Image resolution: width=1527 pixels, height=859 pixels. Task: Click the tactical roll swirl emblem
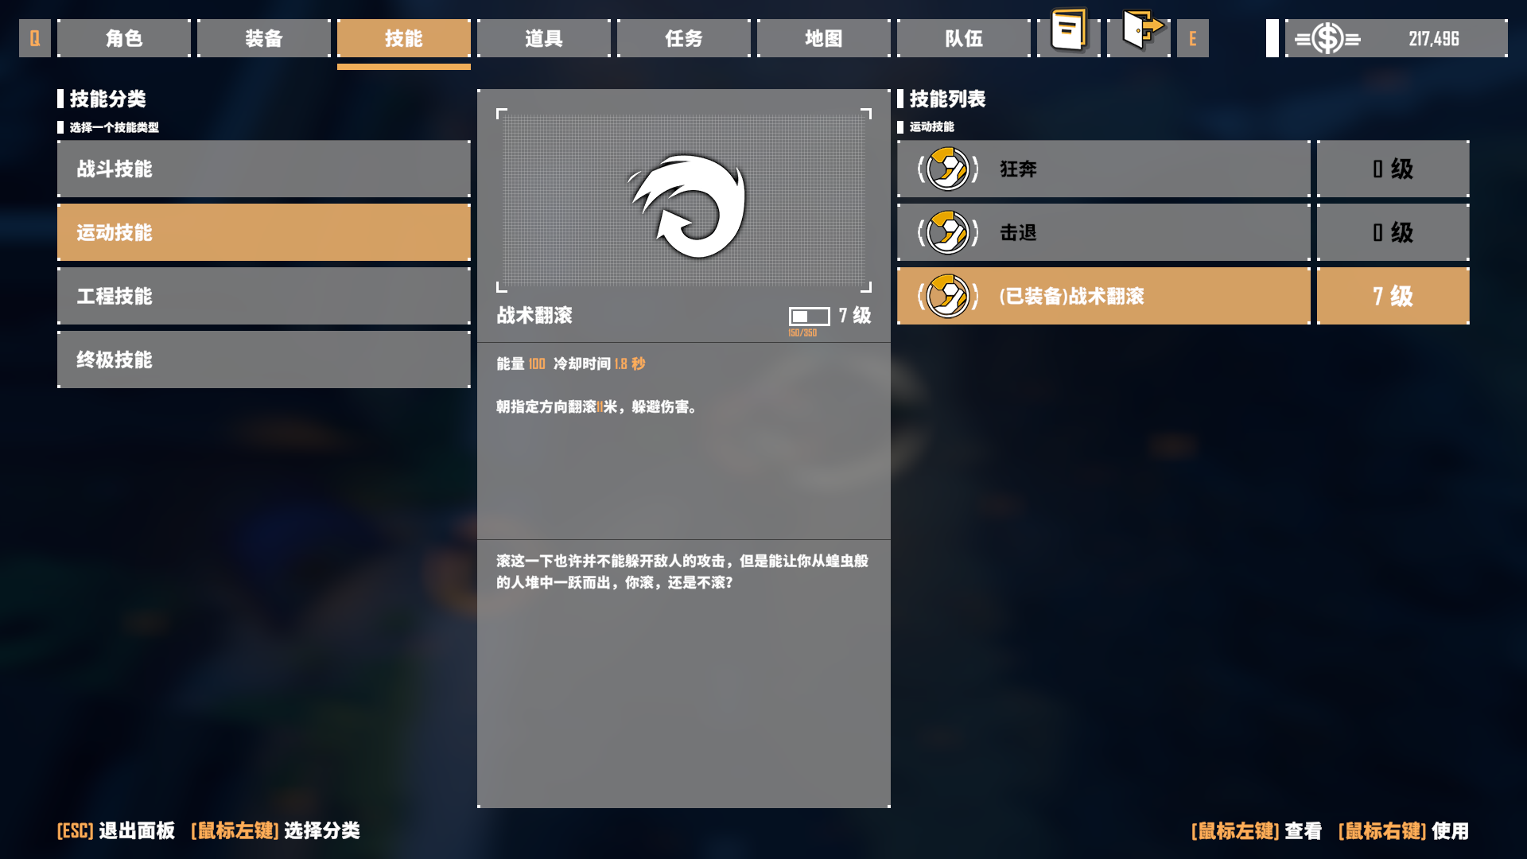pos(689,205)
